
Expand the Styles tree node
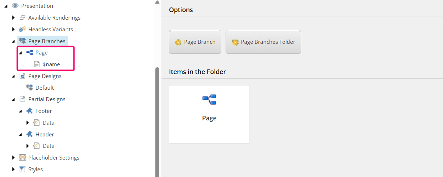pos(13,169)
